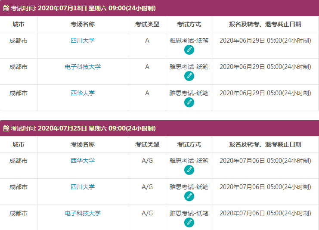Image resolution: width=319 pixels, height=230 pixels.
Task: Click 07月06日 deadline in 07月25日 四川大学 row
Action: point(265,187)
